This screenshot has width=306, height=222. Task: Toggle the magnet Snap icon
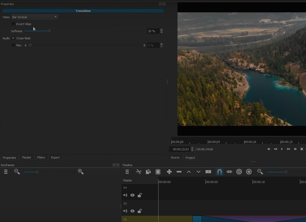click(219, 172)
